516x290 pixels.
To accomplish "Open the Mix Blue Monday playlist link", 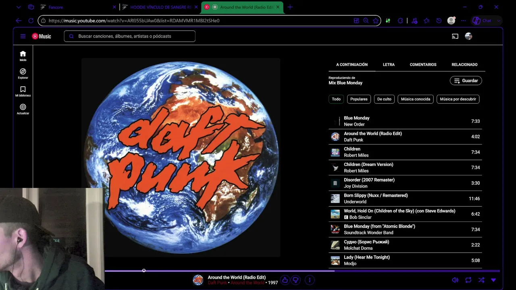I will pyautogui.click(x=345, y=83).
